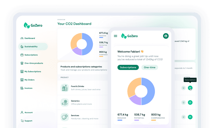Click the GoZero logo in mobile view
The image size is (214, 128).
129,36
